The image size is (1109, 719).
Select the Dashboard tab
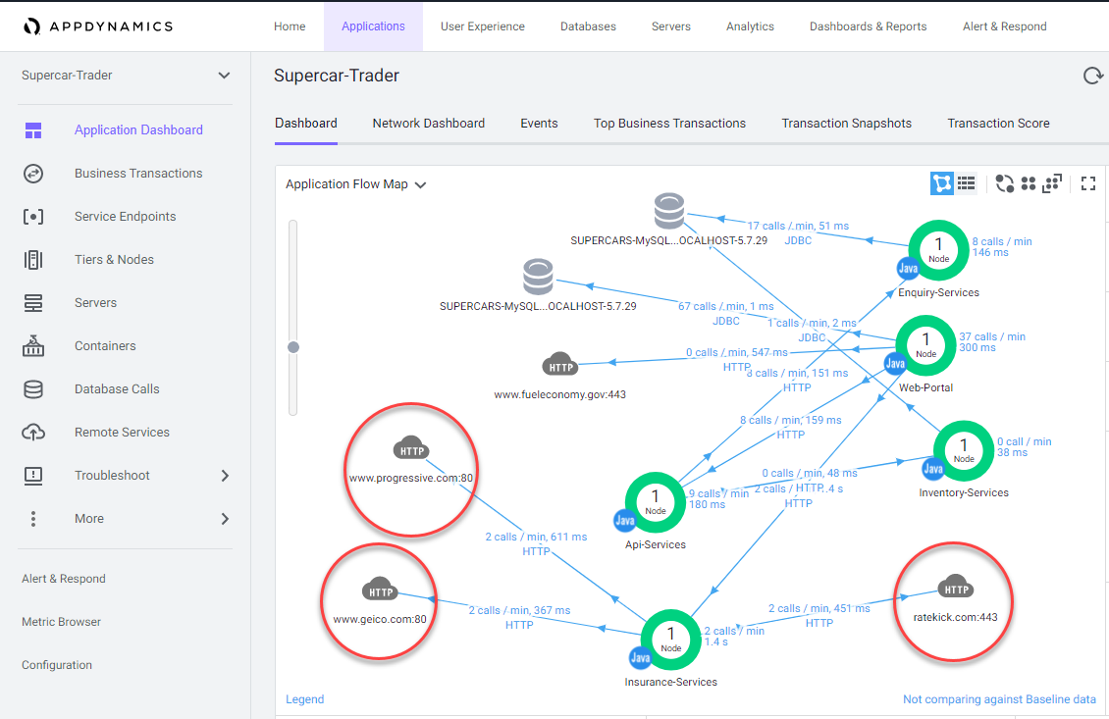pyautogui.click(x=306, y=123)
